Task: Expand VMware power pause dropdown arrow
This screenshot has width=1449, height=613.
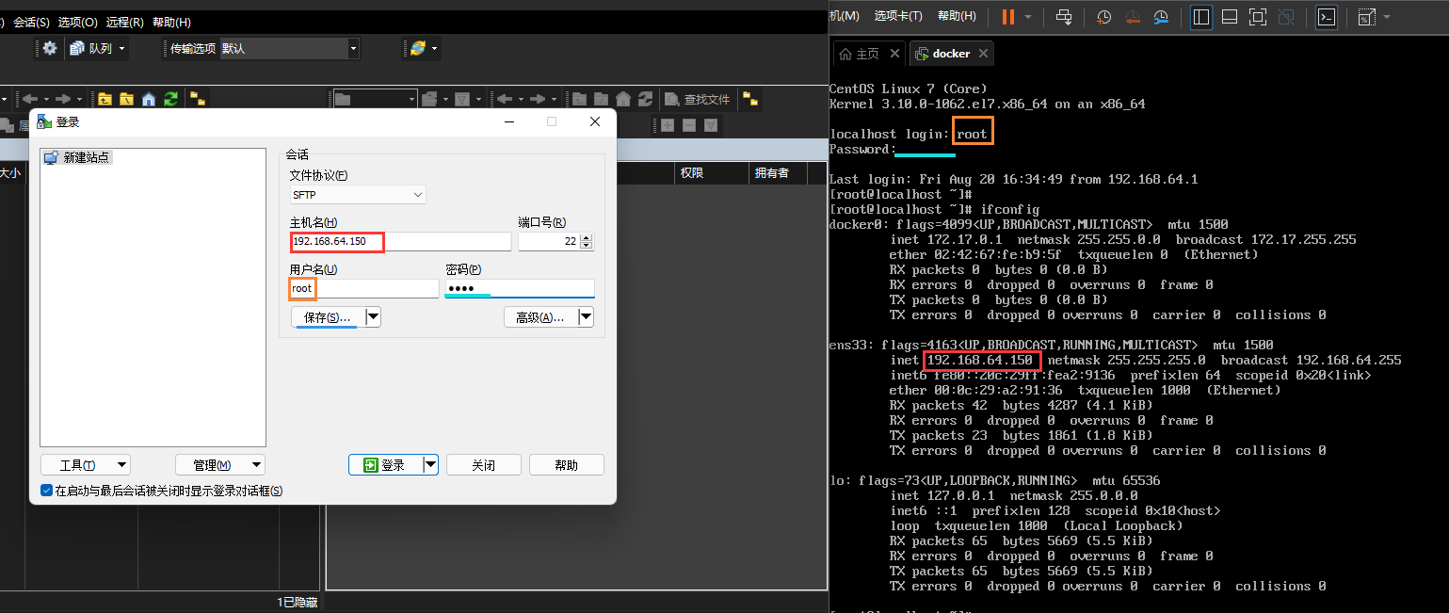Action: coord(1027,17)
